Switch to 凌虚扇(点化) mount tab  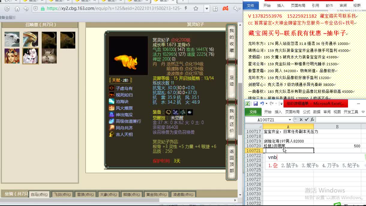[183, 194]
